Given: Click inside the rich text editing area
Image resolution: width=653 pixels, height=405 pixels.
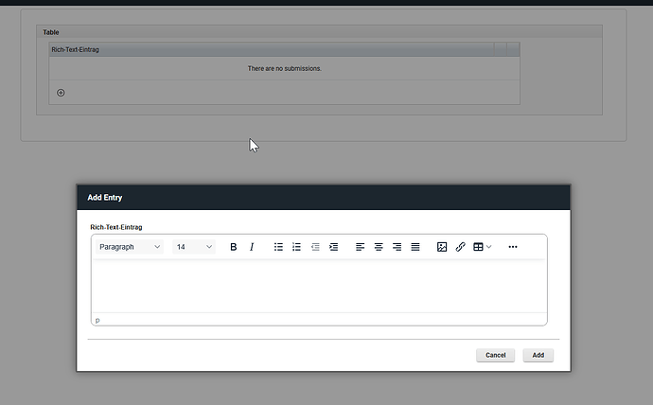Looking at the screenshot, I should [x=319, y=287].
